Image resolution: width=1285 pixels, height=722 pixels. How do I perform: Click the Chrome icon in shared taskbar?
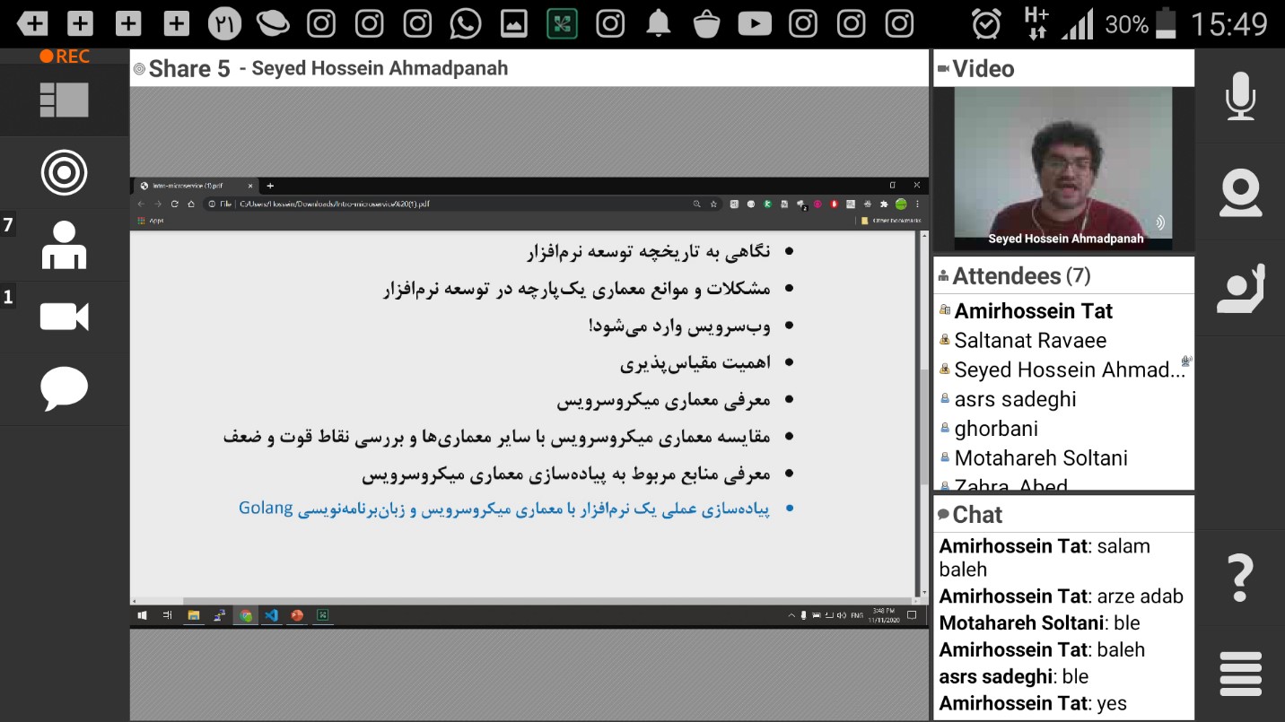(x=245, y=615)
